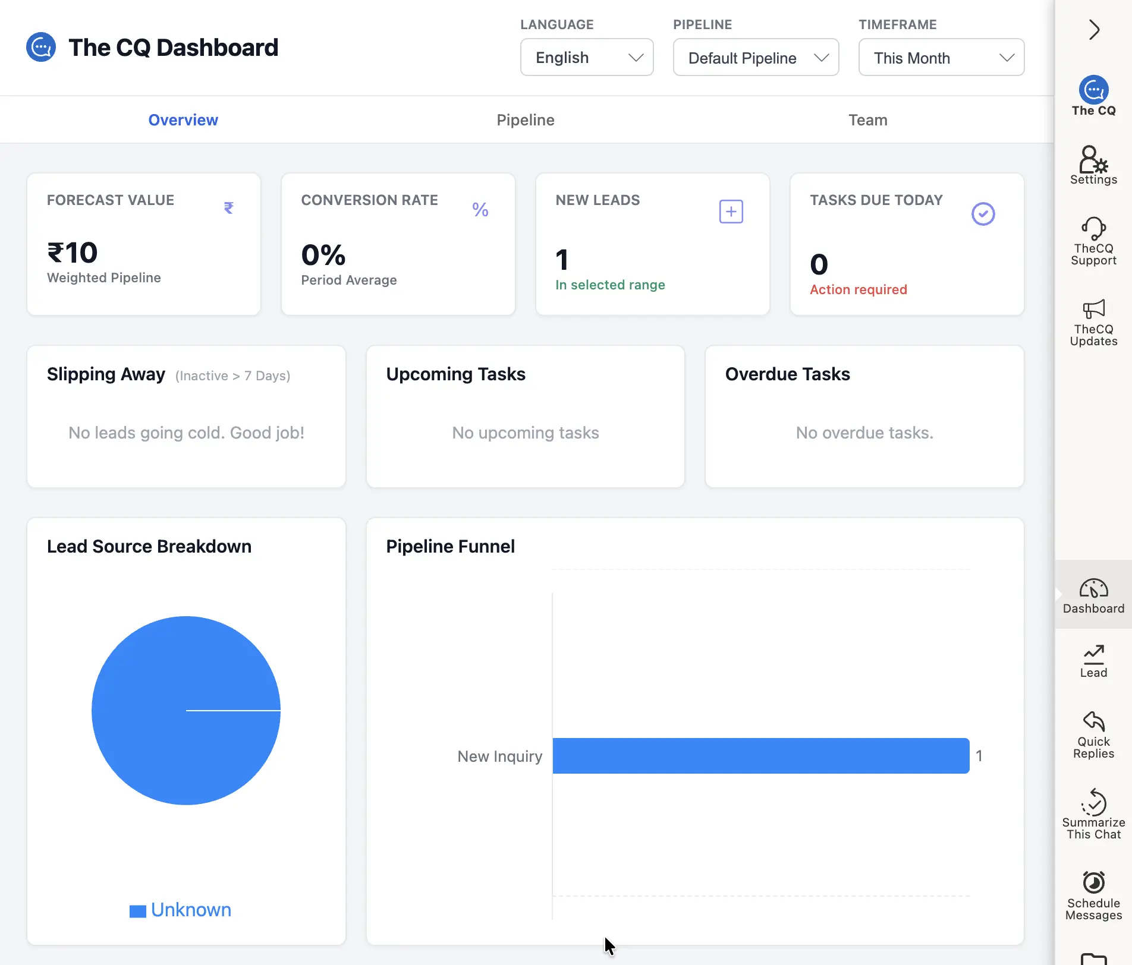
Task: Open Schedule Messages in the sidebar
Action: pos(1093,896)
